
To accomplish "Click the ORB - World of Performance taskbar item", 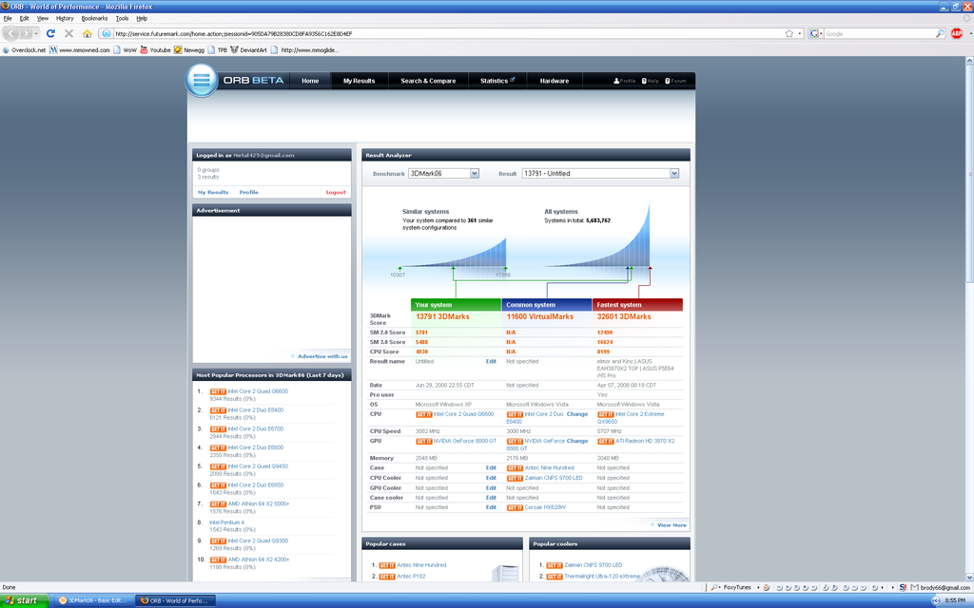I will point(176,600).
